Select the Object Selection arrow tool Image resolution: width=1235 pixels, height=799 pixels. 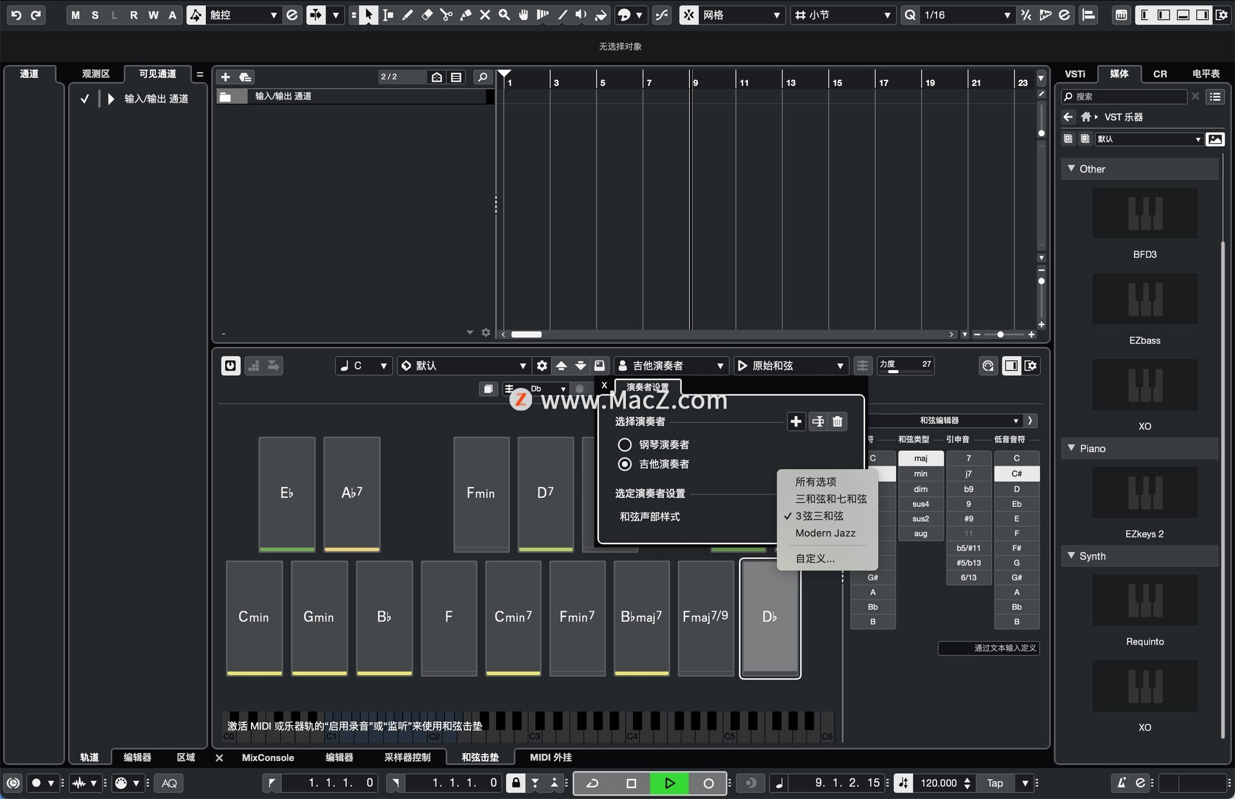tap(368, 14)
